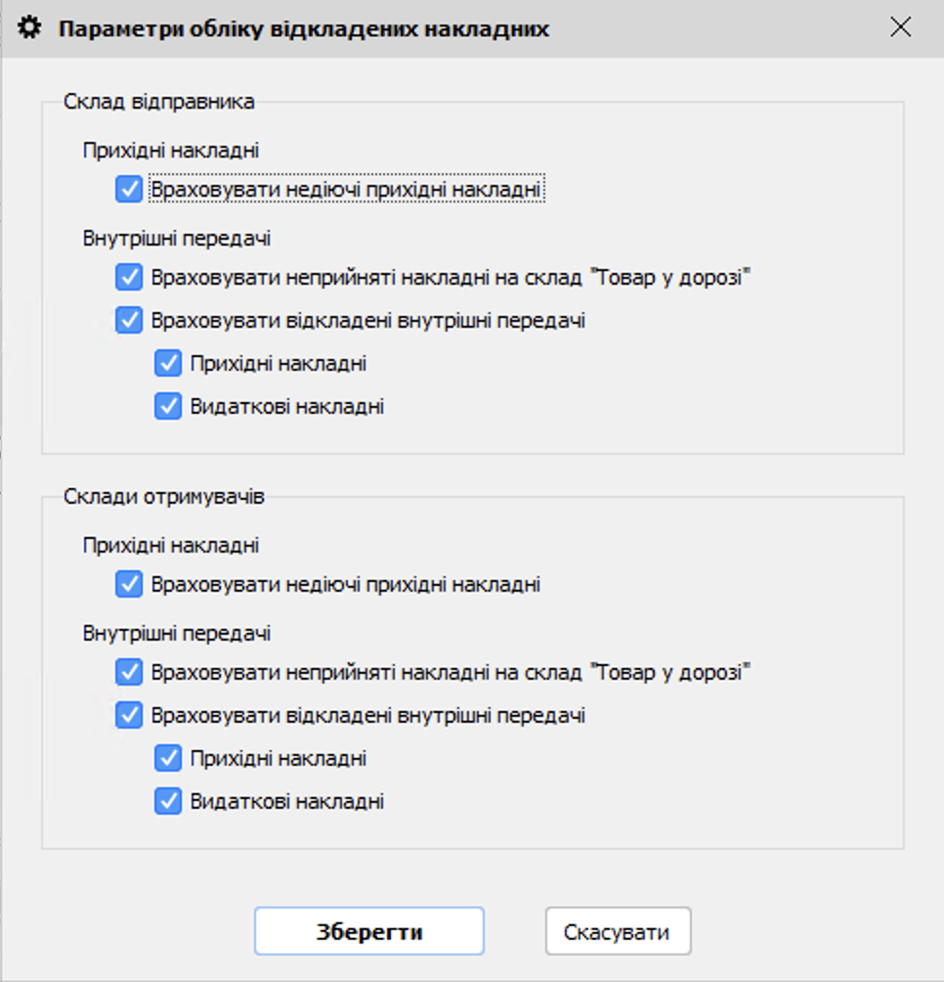Click the gear icon in the title bar

pos(31,28)
